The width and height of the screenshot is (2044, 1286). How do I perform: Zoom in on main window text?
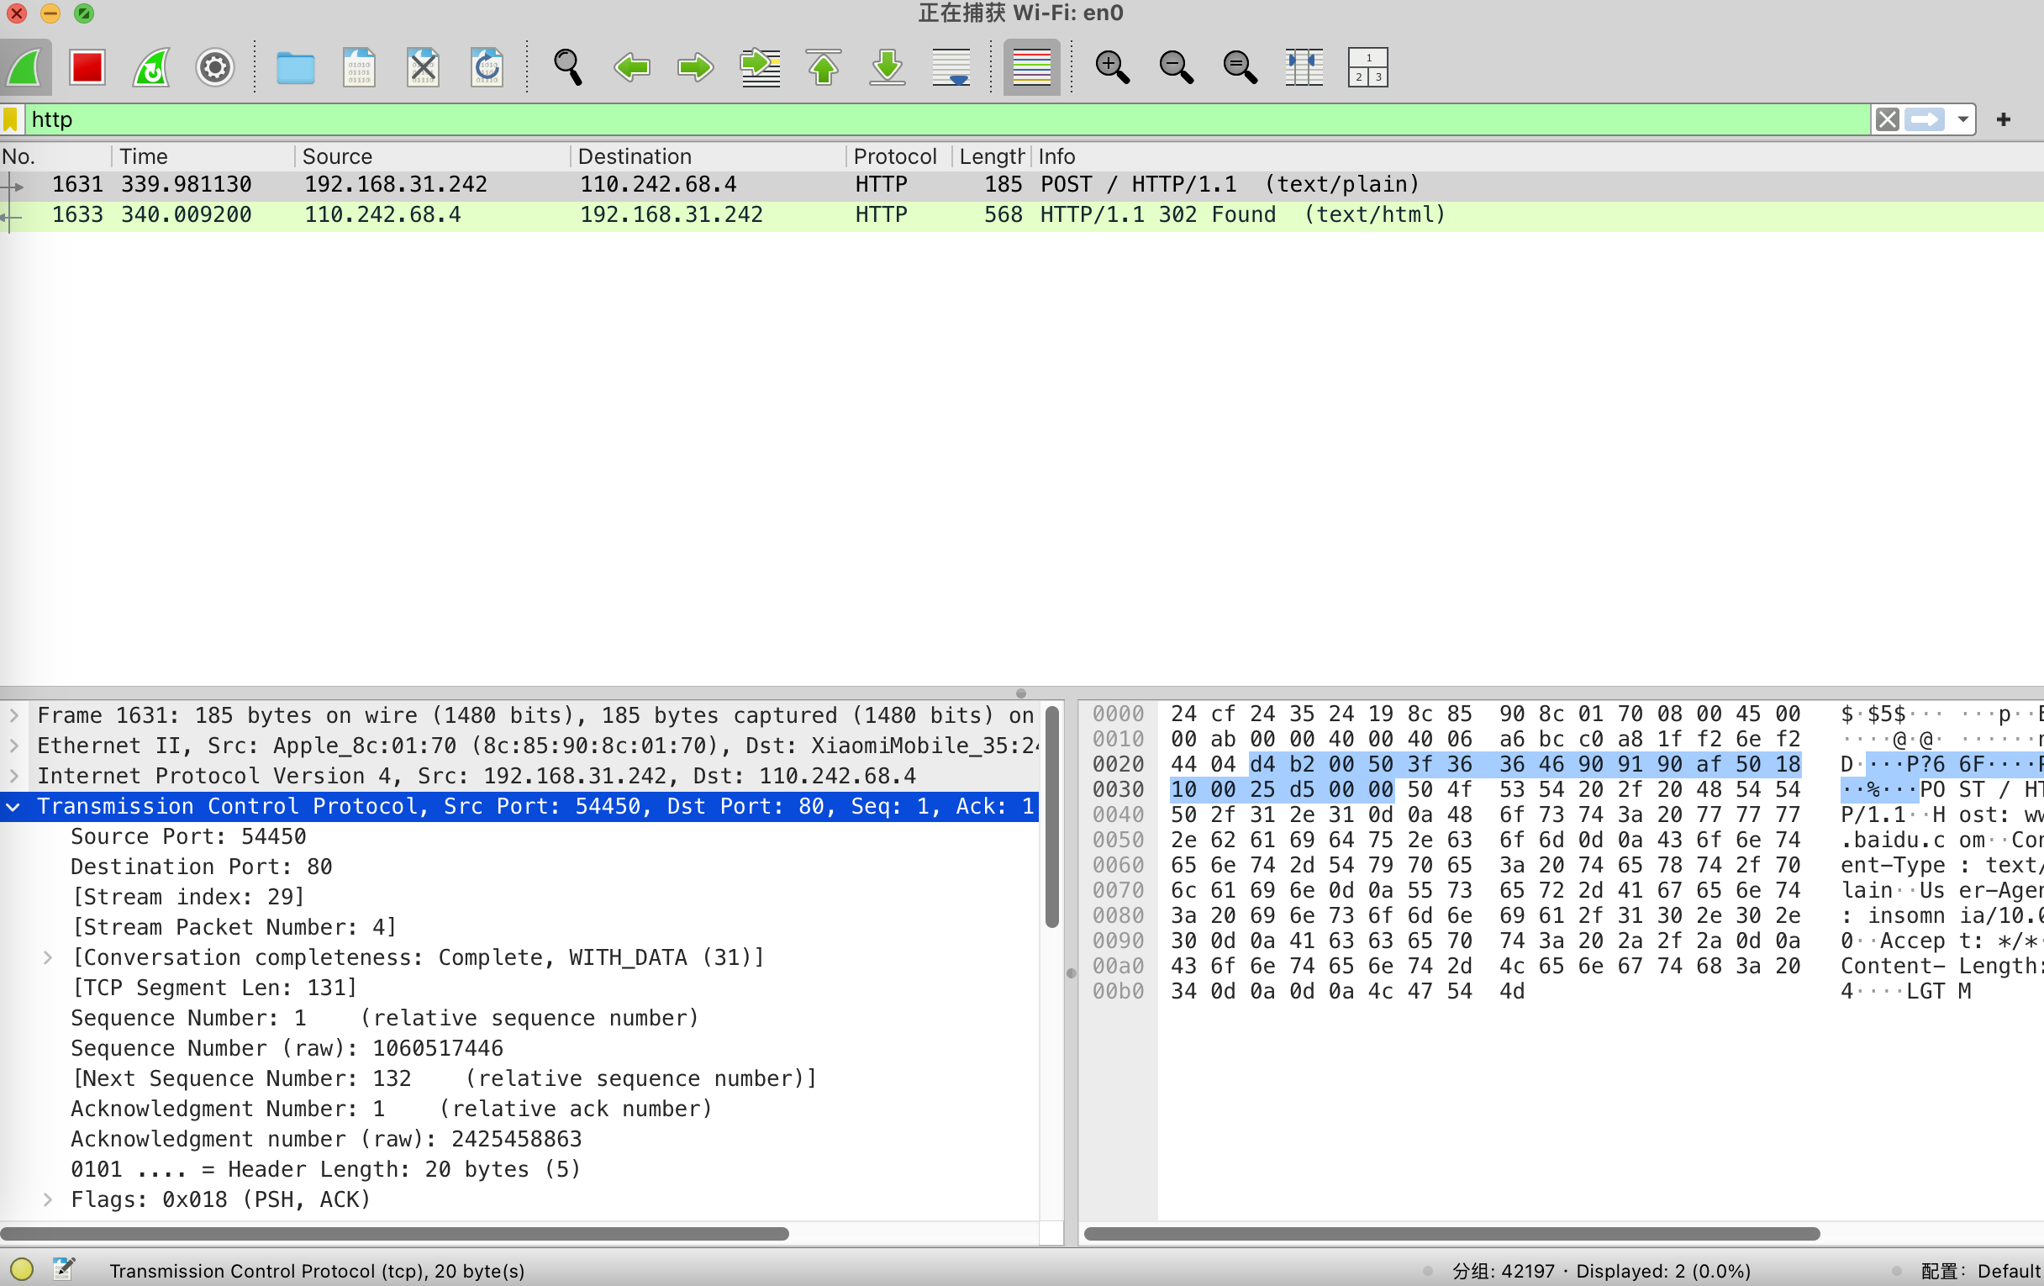tap(1112, 67)
